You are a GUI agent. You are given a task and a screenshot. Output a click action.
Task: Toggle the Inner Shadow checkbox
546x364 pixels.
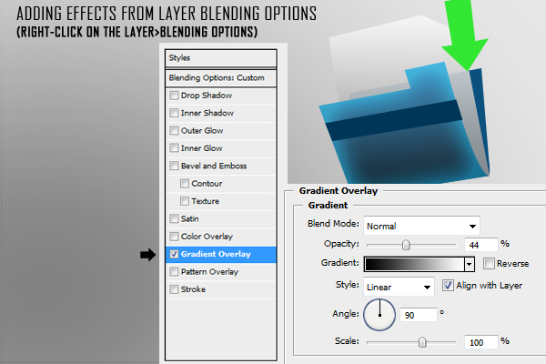[x=174, y=113]
